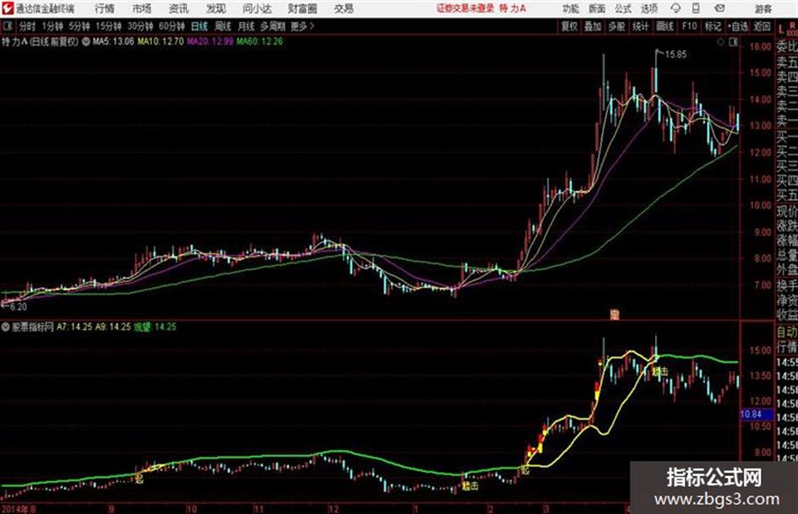Click the 15.85 high price marker

pyautogui.click(x=676, y=55)
